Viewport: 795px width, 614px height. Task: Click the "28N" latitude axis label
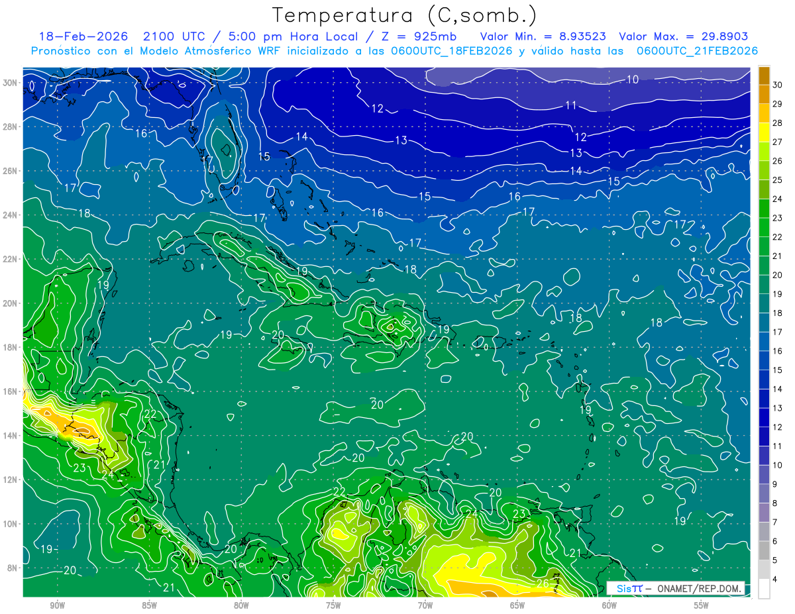tap(9, 127)
